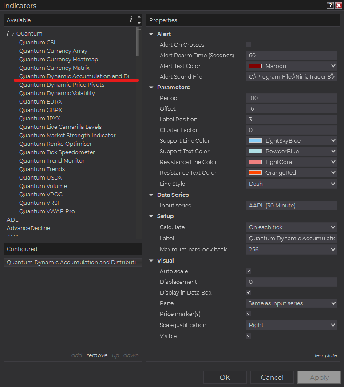The height and width of the screenshot is (387, 344).
Task: Collapse the Alert section
Action: [x=151, y=34]
